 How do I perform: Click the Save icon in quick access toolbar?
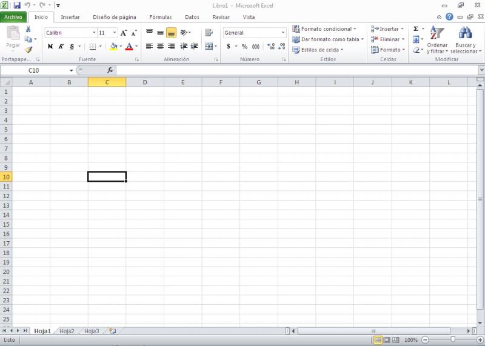(17, 5)
